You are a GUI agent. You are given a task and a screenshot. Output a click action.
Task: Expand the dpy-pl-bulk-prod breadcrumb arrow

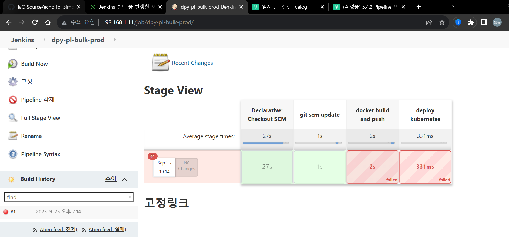[115, 39]
